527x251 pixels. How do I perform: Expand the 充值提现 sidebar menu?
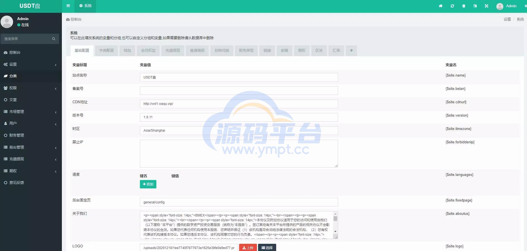pyautogui.click(x=31, y=159)
